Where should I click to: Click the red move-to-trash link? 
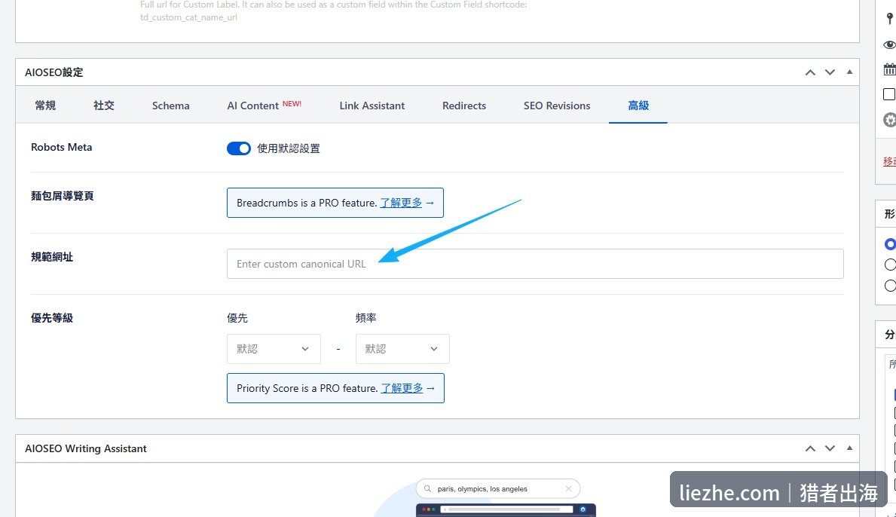889,162
